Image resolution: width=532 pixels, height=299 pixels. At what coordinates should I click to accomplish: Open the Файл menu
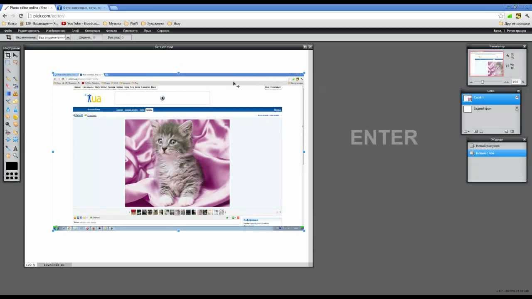tap(8, 31)
